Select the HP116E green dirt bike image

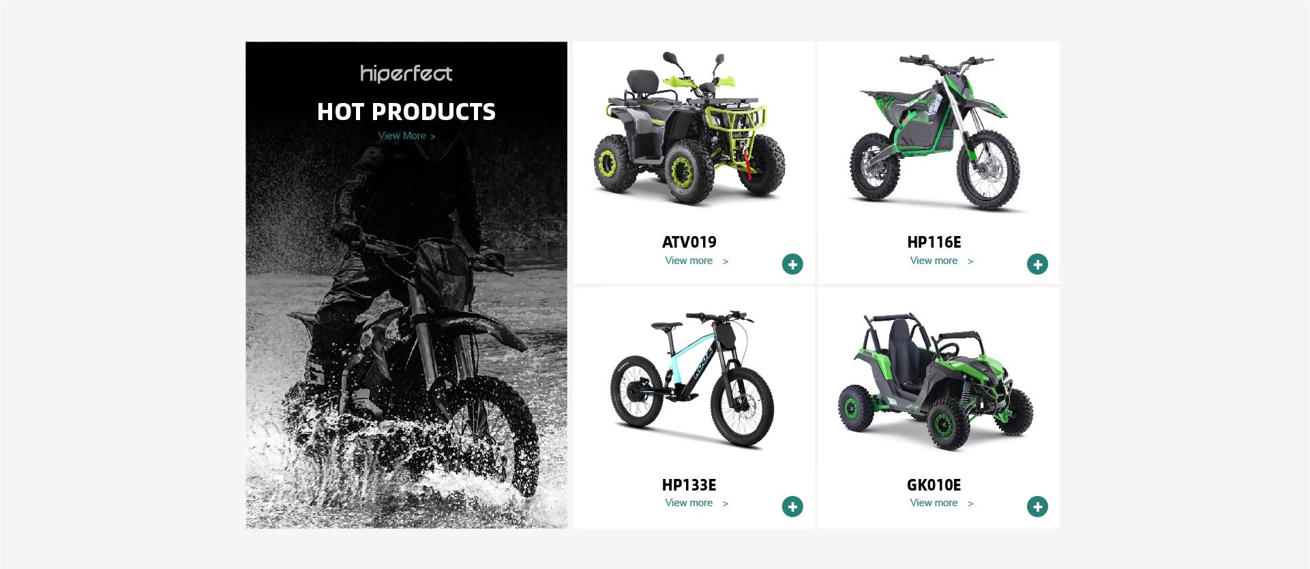coord(935,133)
